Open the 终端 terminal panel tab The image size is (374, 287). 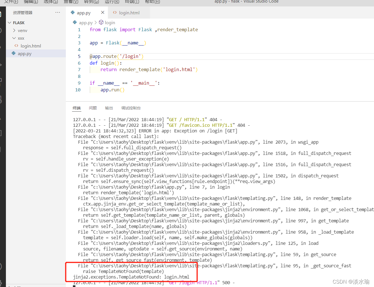pos(77,108)
